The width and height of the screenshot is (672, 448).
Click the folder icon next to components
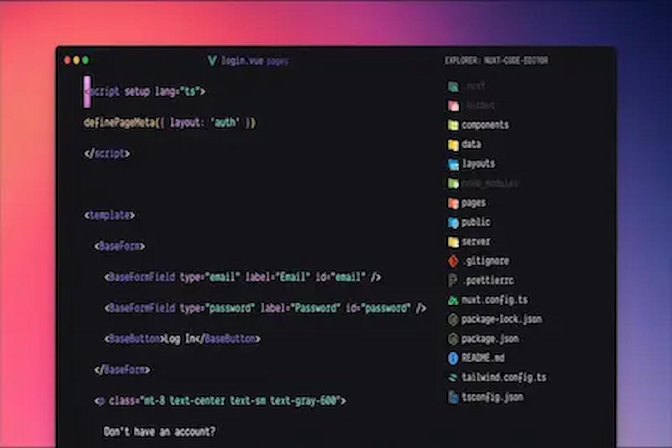coord(453,125)
